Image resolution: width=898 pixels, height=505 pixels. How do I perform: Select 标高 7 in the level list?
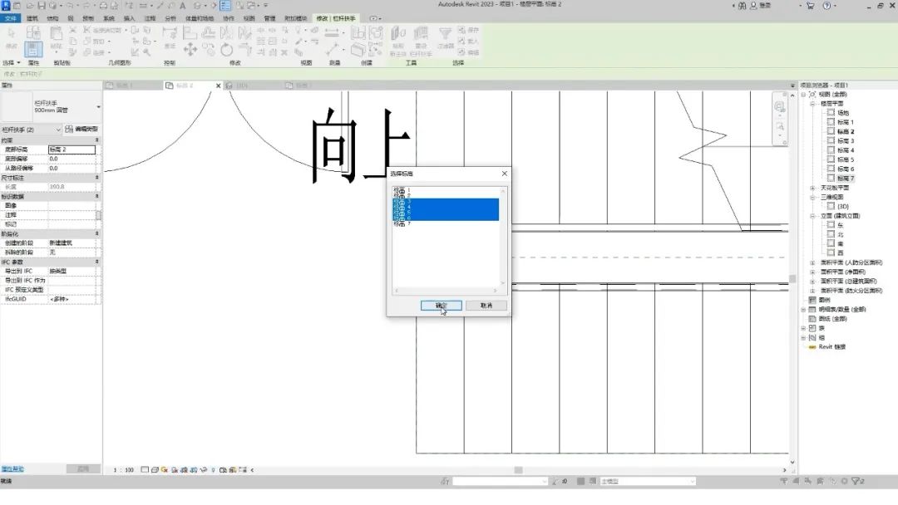pos(402,223)
